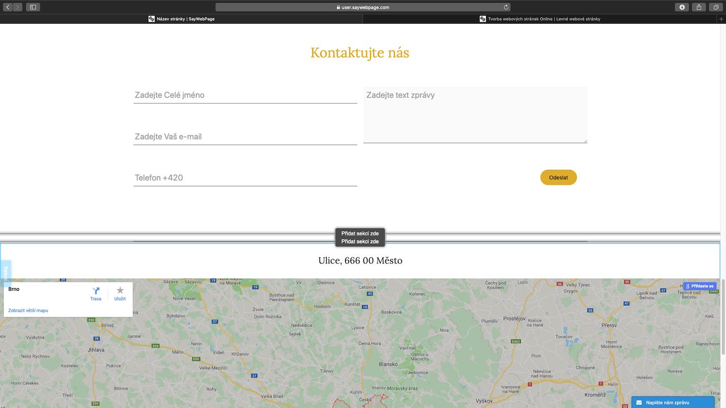Click the Vyškov label on the map
The width and height of the screenshot is (726, 408).
[485, 401]
